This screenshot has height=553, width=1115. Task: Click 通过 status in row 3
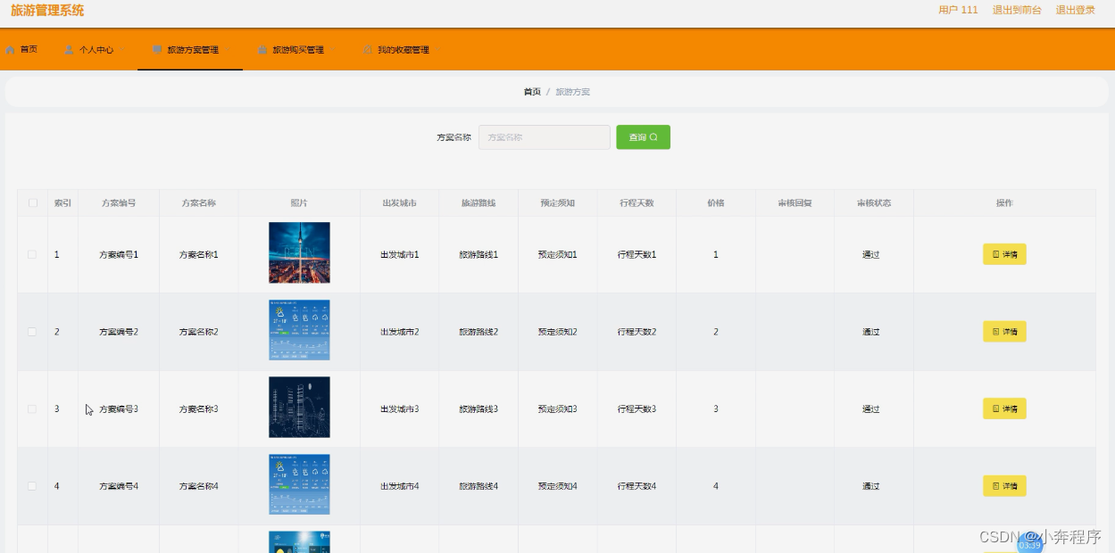pyautogui.click(x=870, y=409)
